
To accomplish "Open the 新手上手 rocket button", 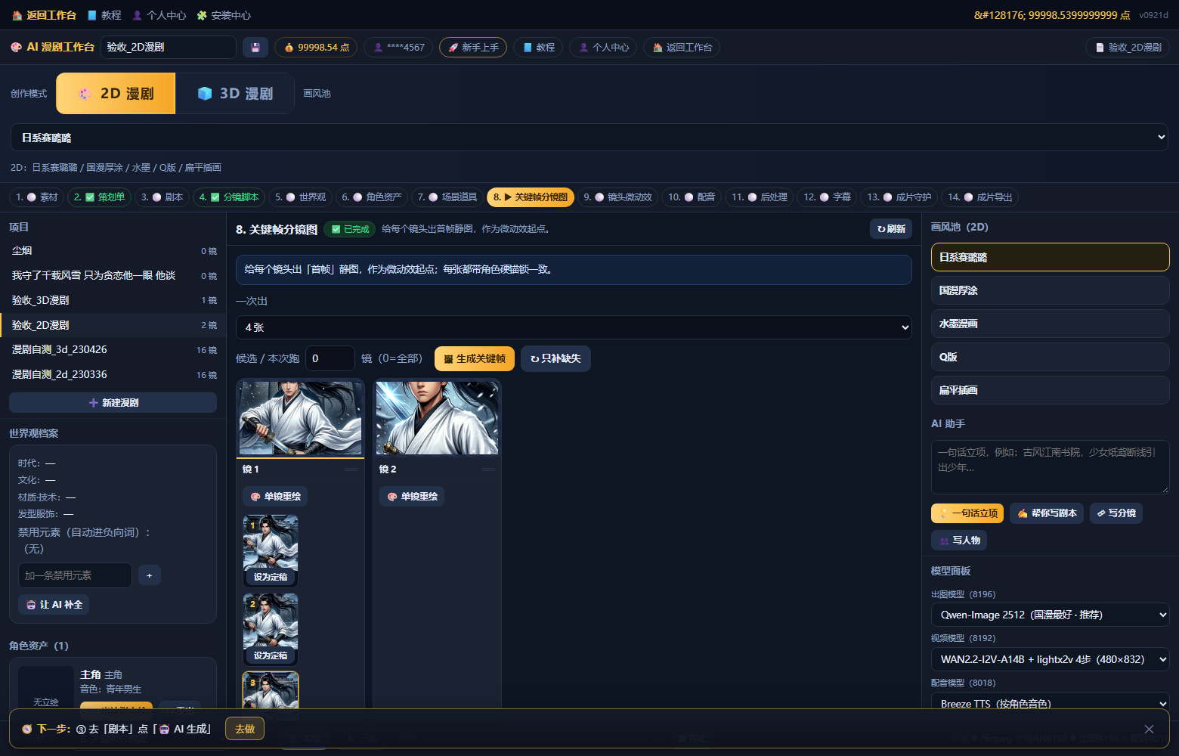I will tap(473, 47).
